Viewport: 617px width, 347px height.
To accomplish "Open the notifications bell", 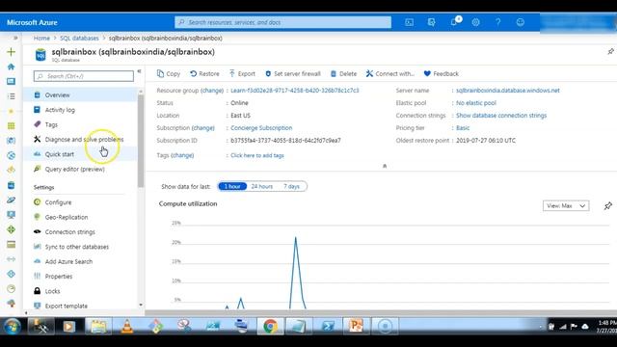I will [454, 22].
